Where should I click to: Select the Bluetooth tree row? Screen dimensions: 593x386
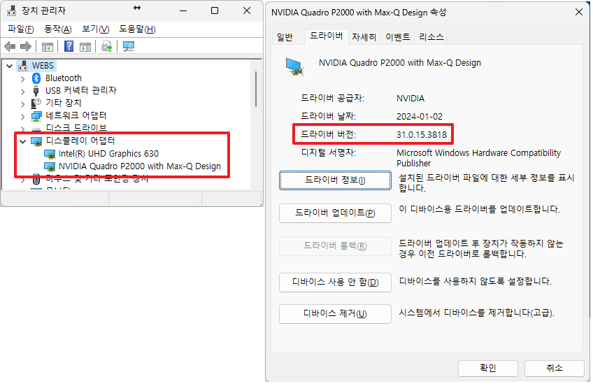point(64,78)
